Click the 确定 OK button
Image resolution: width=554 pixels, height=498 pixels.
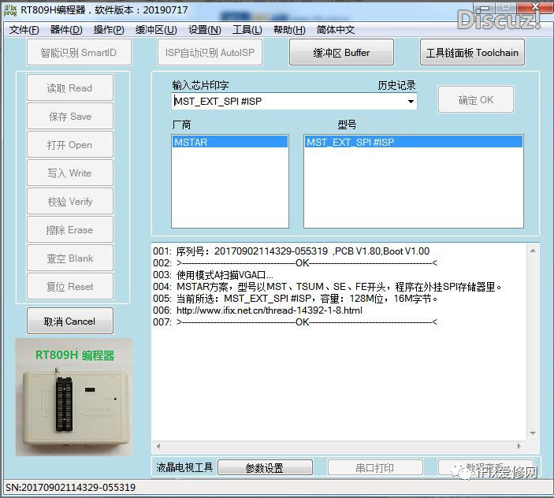[x=475, y=99]
